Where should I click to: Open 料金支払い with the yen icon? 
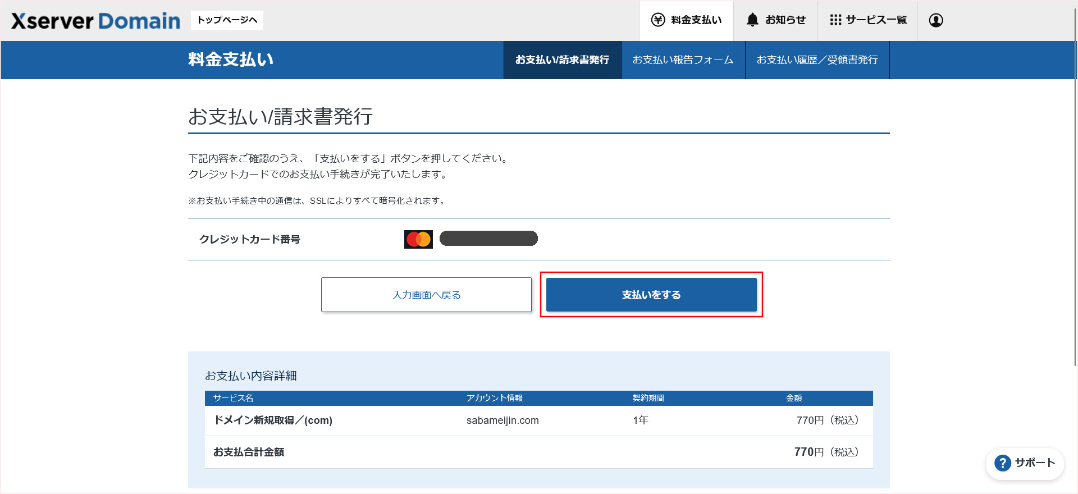[686, 20]
